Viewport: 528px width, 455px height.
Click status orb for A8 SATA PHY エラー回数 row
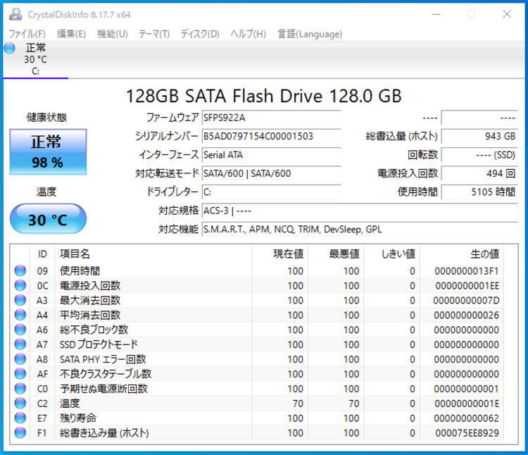(x=20, y=359)
